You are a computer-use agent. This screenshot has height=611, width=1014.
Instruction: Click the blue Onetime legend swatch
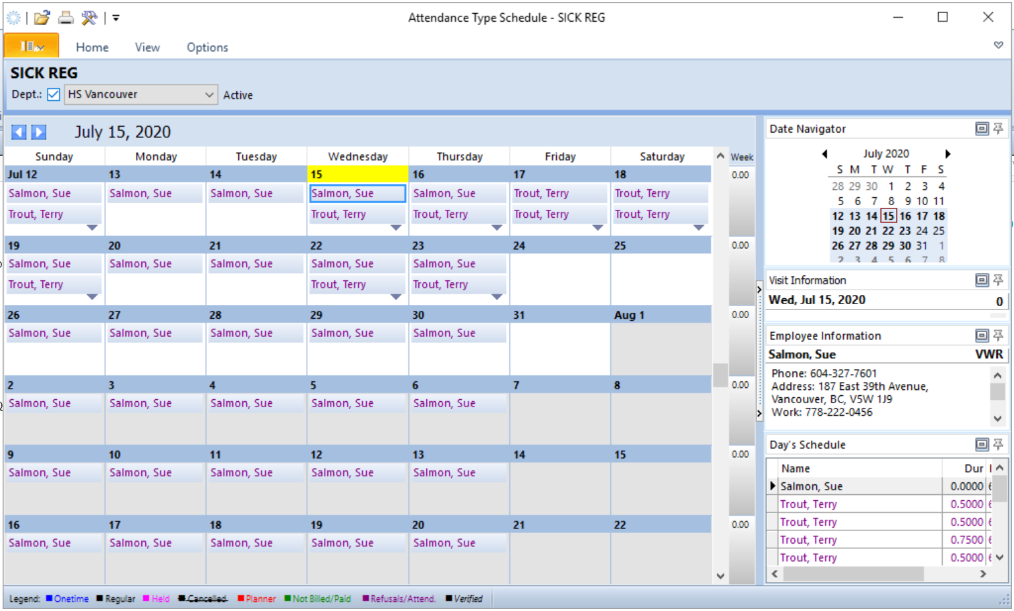tap(49, 598)
